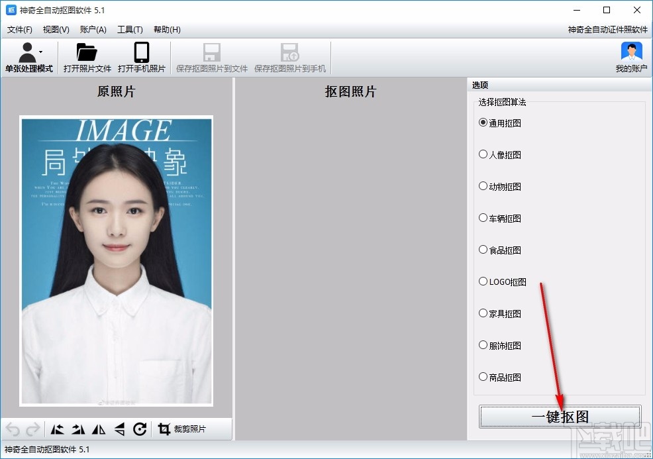Open the 帮助(H) menu
This screenshot has width=653, height=459.
[x=167, y=30]
